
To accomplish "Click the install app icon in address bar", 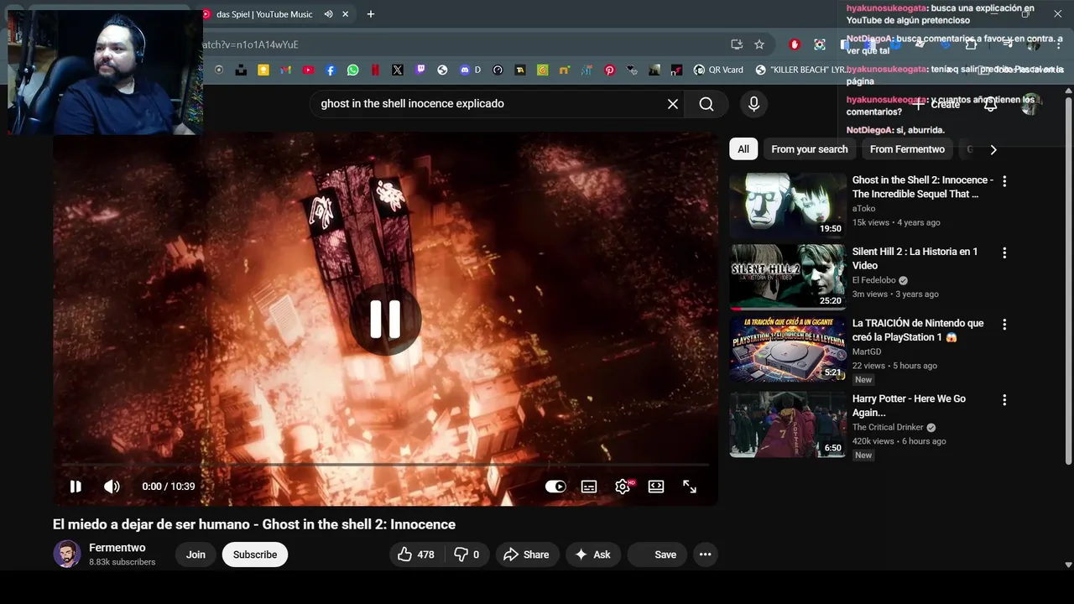I will click(737, 44).
